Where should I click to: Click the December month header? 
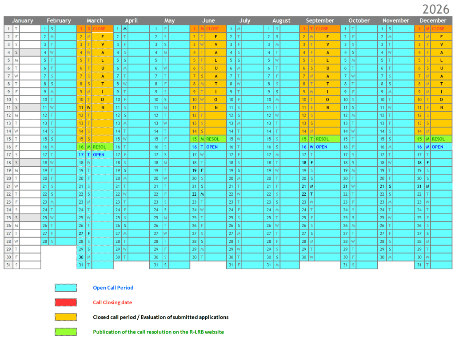(433, 20)
